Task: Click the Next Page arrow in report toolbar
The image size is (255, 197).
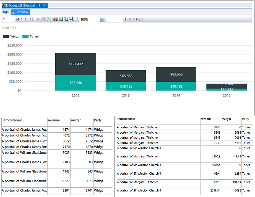Action: tap(26, 19)
